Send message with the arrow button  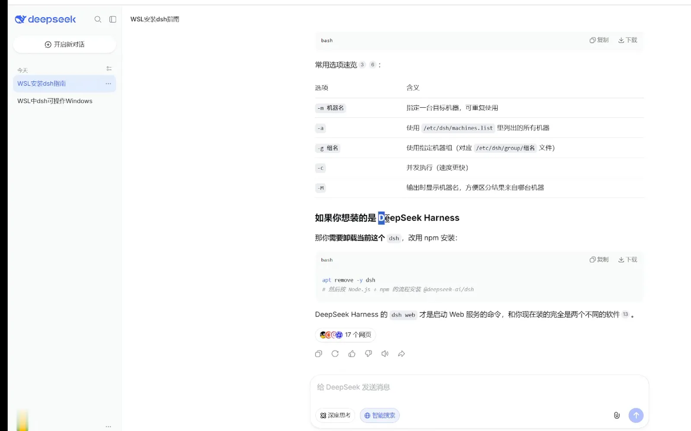tap(636, 415)
